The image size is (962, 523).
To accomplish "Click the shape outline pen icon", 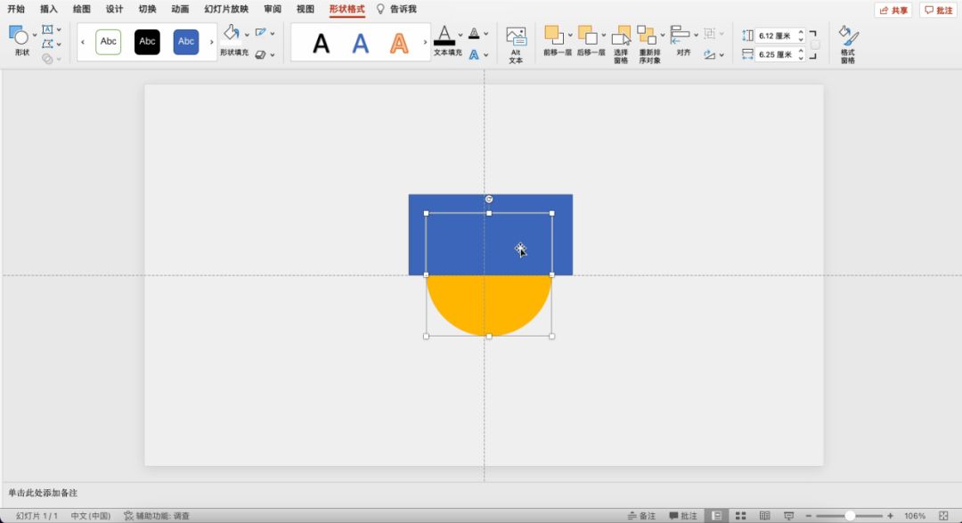I will 261,33.
